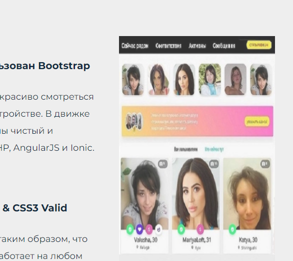The width and height of the screenshot is (293, 261).
Task: Select the Активны menu item
Action: 197,46
